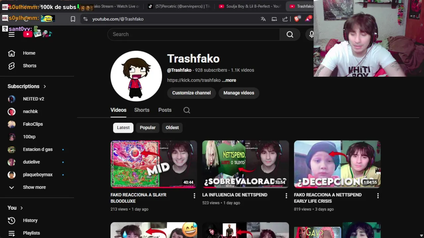
Task: Click the voice search microphone icon
Action: tap(311, 34)
